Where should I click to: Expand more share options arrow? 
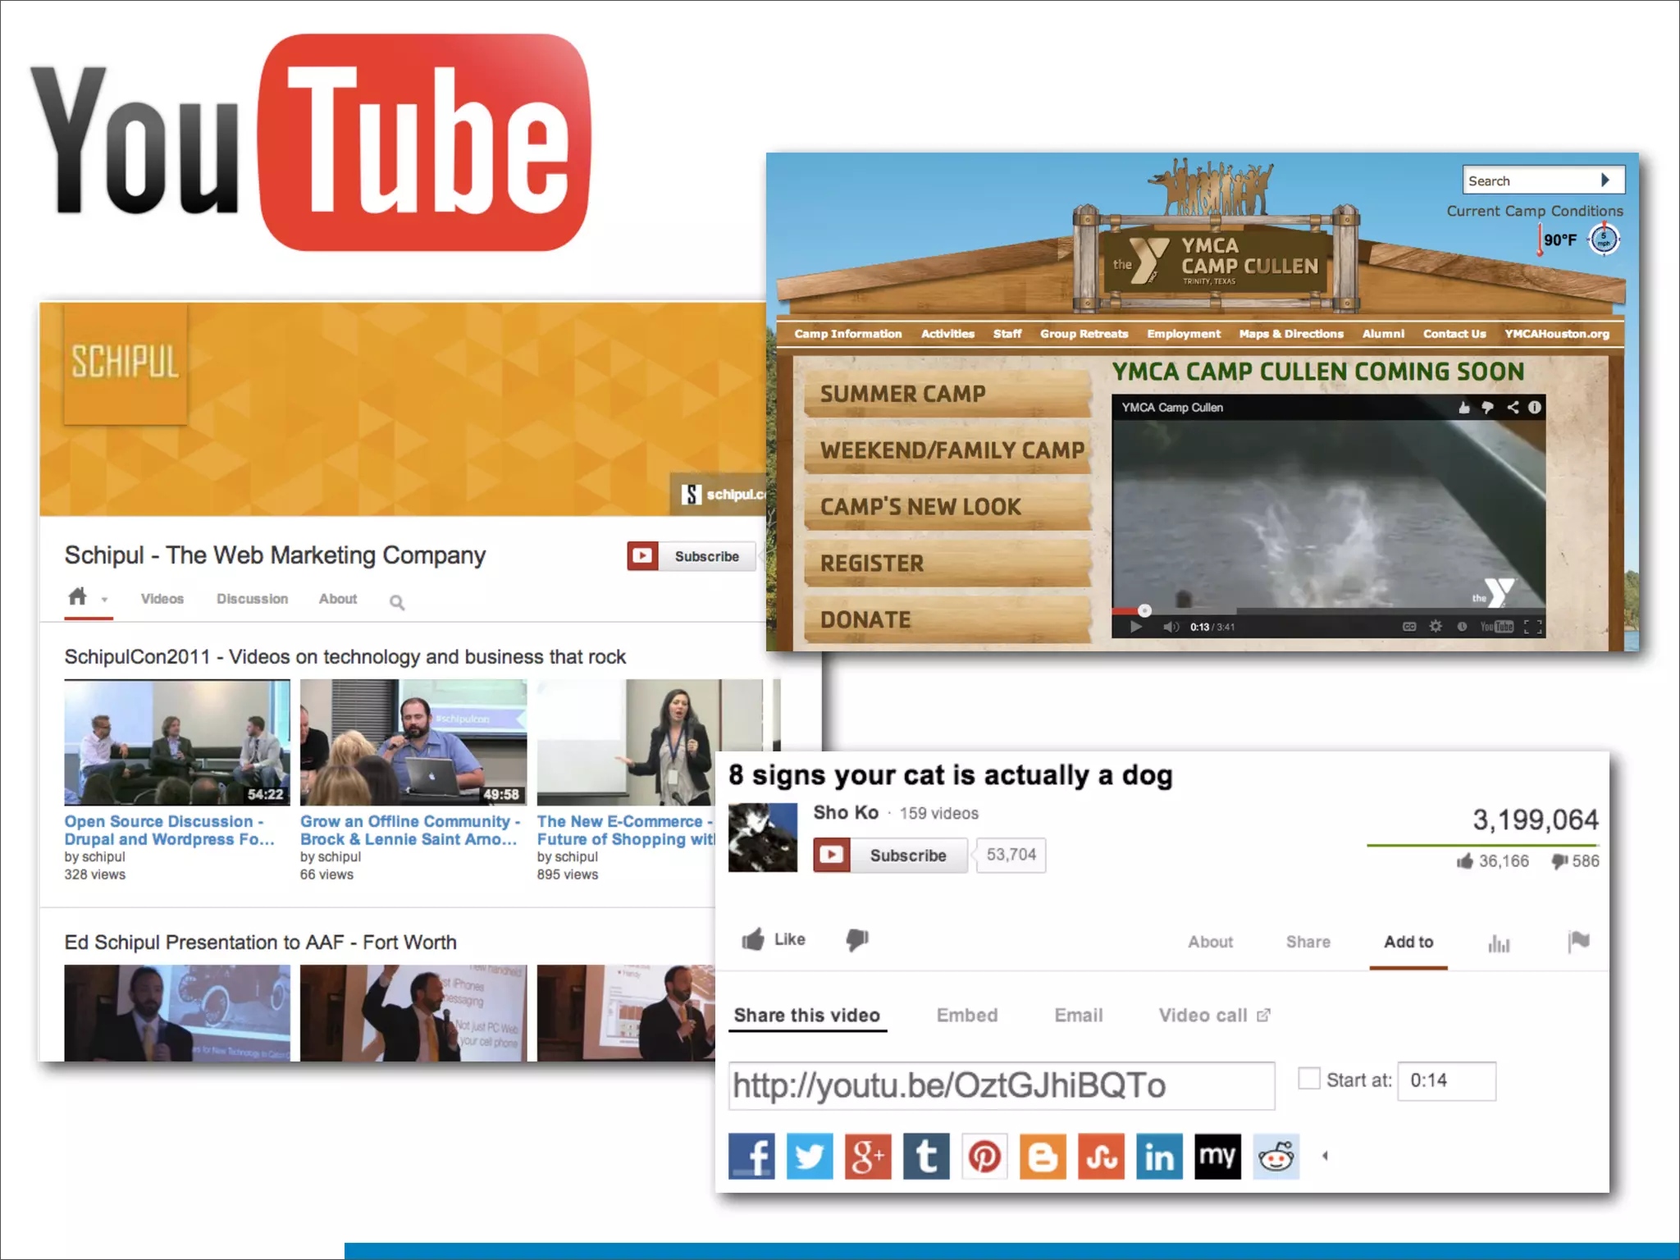pyautogui.click(x=1325, y=1157)
